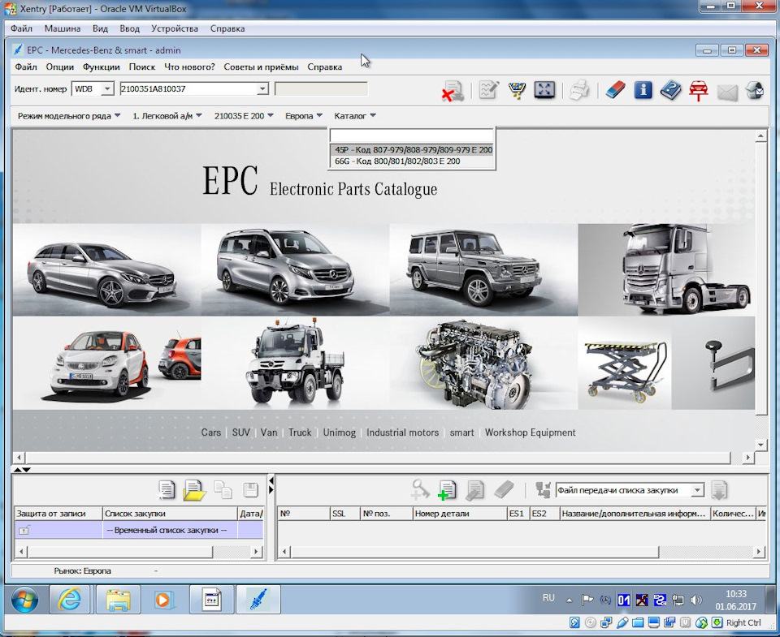Click the SUV category link

pyautogui.click(x=240, y=433)
